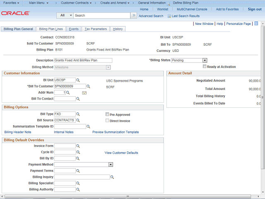Screen dimensions: 265x199
Task: Click the Bill Type lookup magnifier
Action: tap(78, 114)
